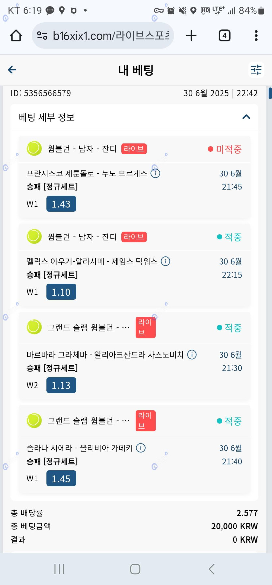This screenshot has width=272, height=585.
Task: Go back from My Bets page
Action: 12,70
